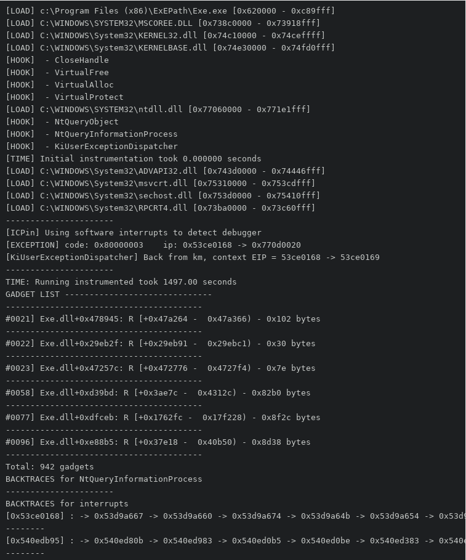Click the ntdll.dll load line
This screenshot has height=560, width=466.
158,109
